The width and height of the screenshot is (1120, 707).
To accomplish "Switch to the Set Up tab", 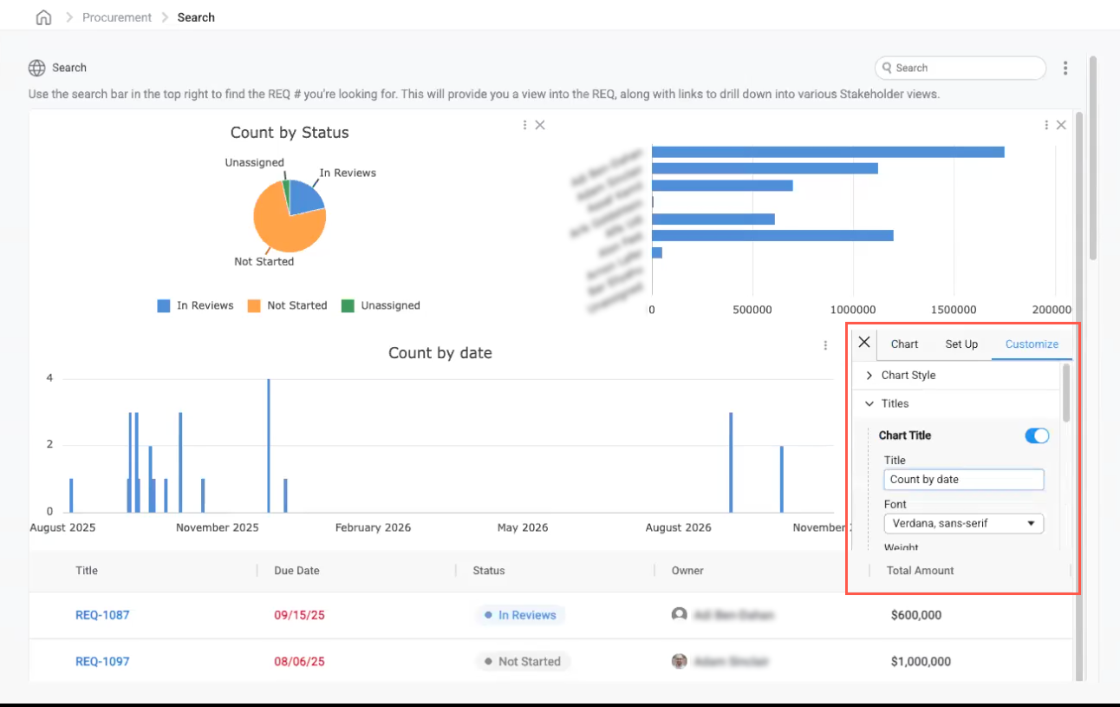I will coord(960,344).
